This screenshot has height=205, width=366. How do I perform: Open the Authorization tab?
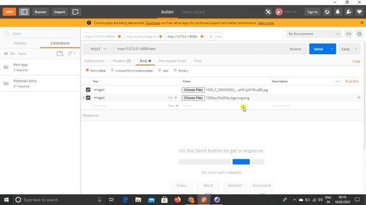94,61
